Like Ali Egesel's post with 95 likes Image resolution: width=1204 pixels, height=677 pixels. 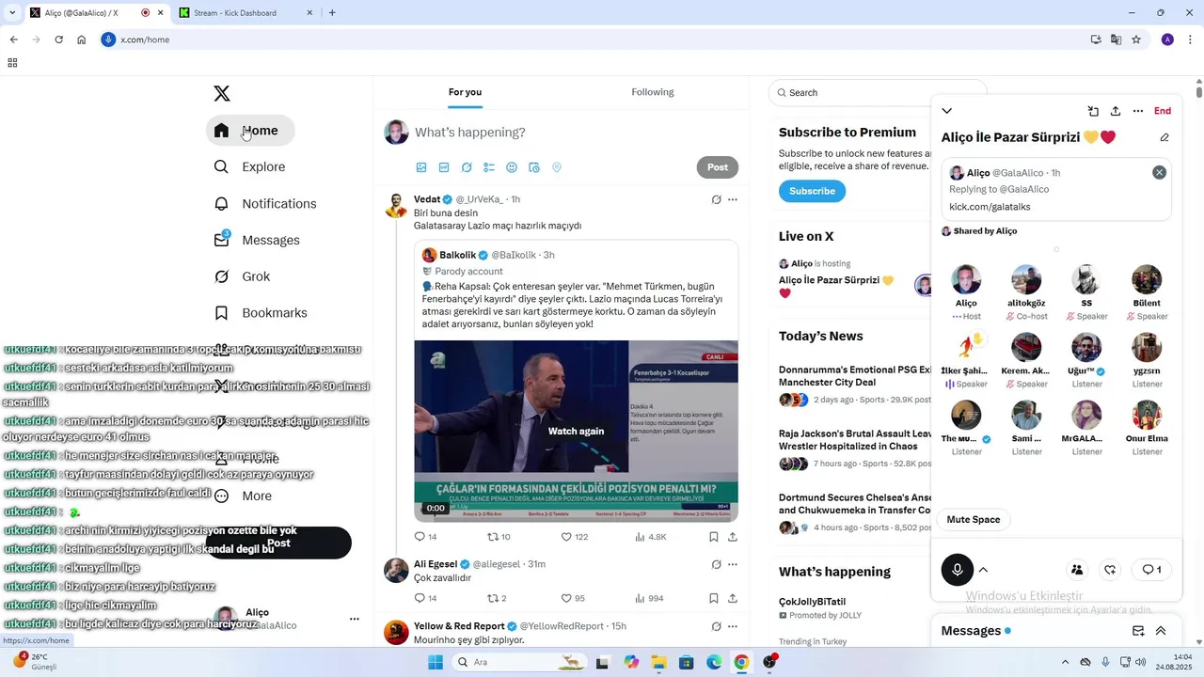coord(573,598)
